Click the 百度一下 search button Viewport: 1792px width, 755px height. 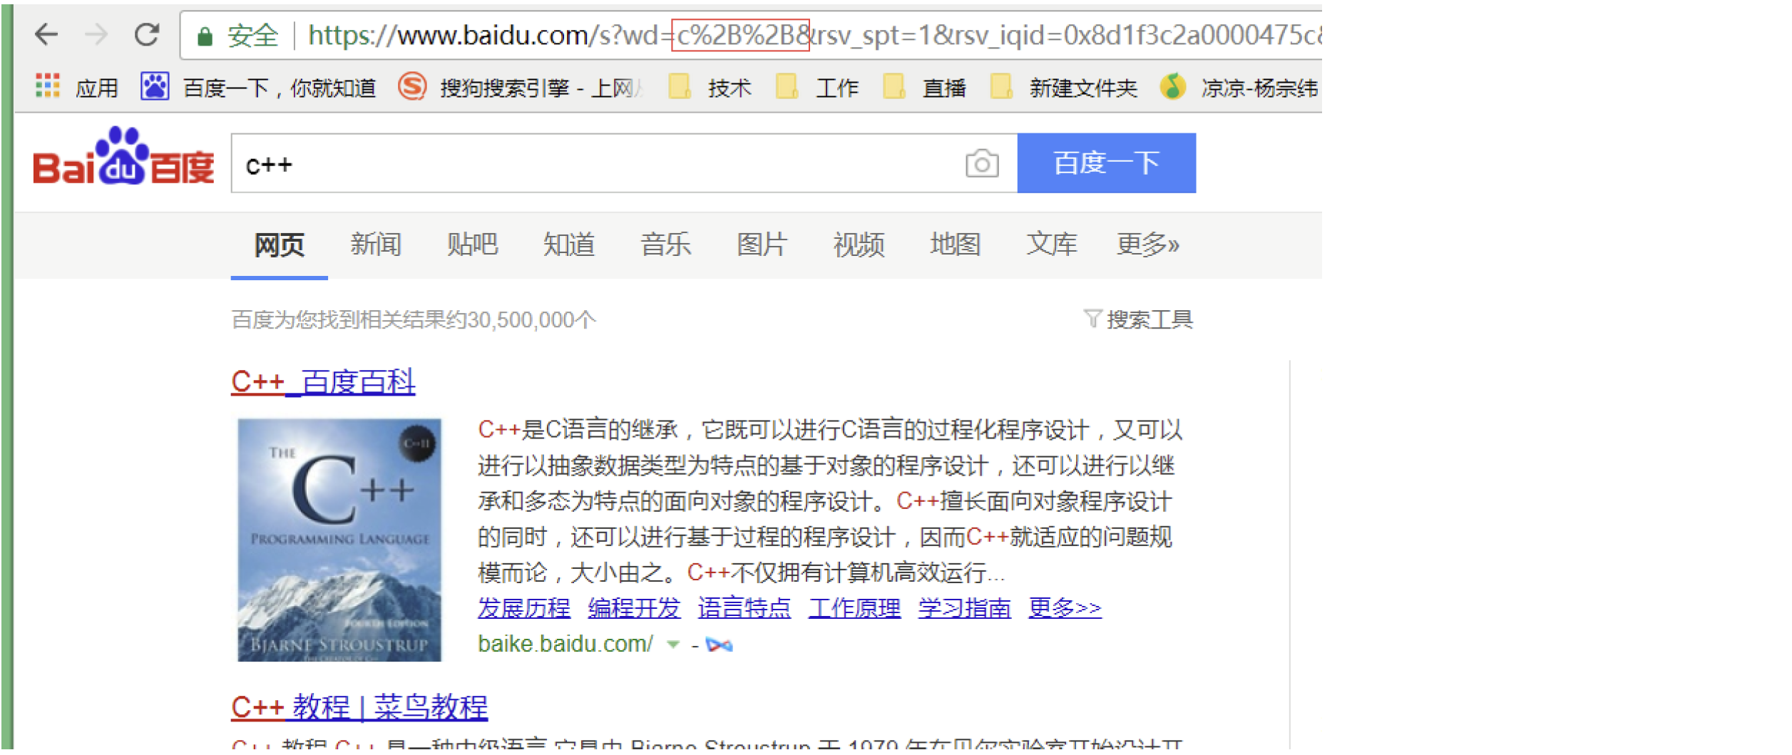(1107, 163)
